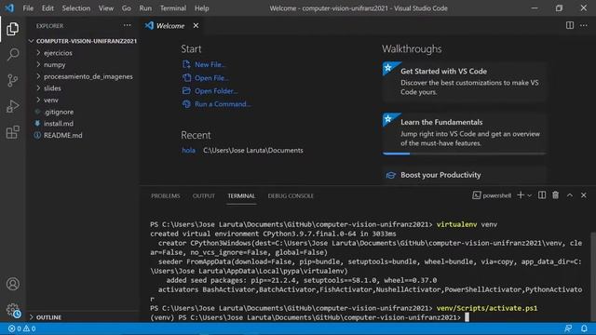This screenshot has width=596, height=335.
Task: Click the Run a Command link
Action: point(217,104)
